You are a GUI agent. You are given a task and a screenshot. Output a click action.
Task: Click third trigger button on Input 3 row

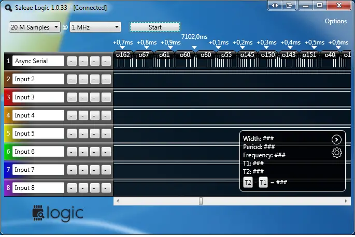click(94, 97)
